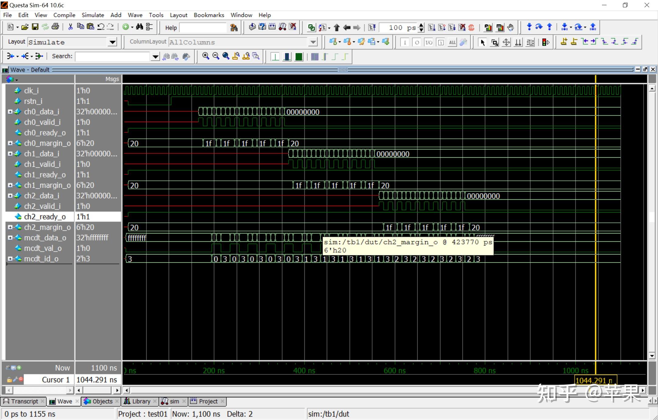The width and height of the screenshot is (658, 420).
Task: Toggle the cursor lock icon beside Cursor 1
Action: click(x=9, y=380)
